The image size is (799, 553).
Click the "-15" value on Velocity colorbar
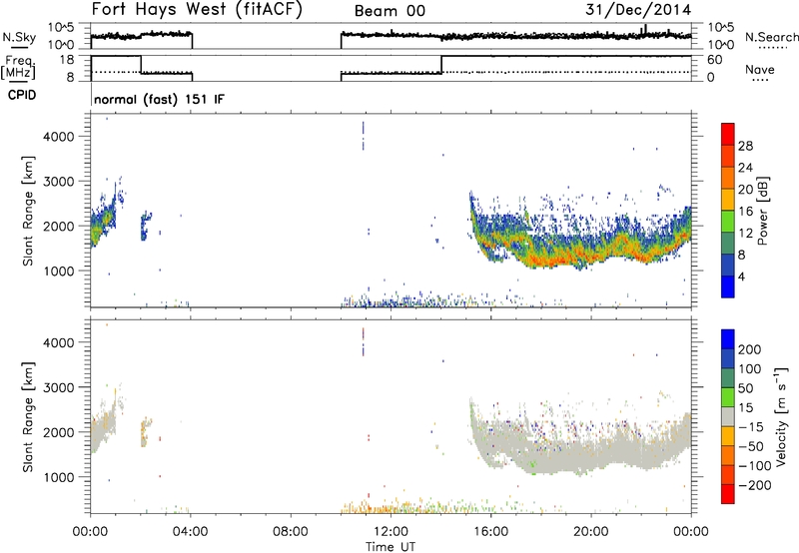tap(751, 427)
